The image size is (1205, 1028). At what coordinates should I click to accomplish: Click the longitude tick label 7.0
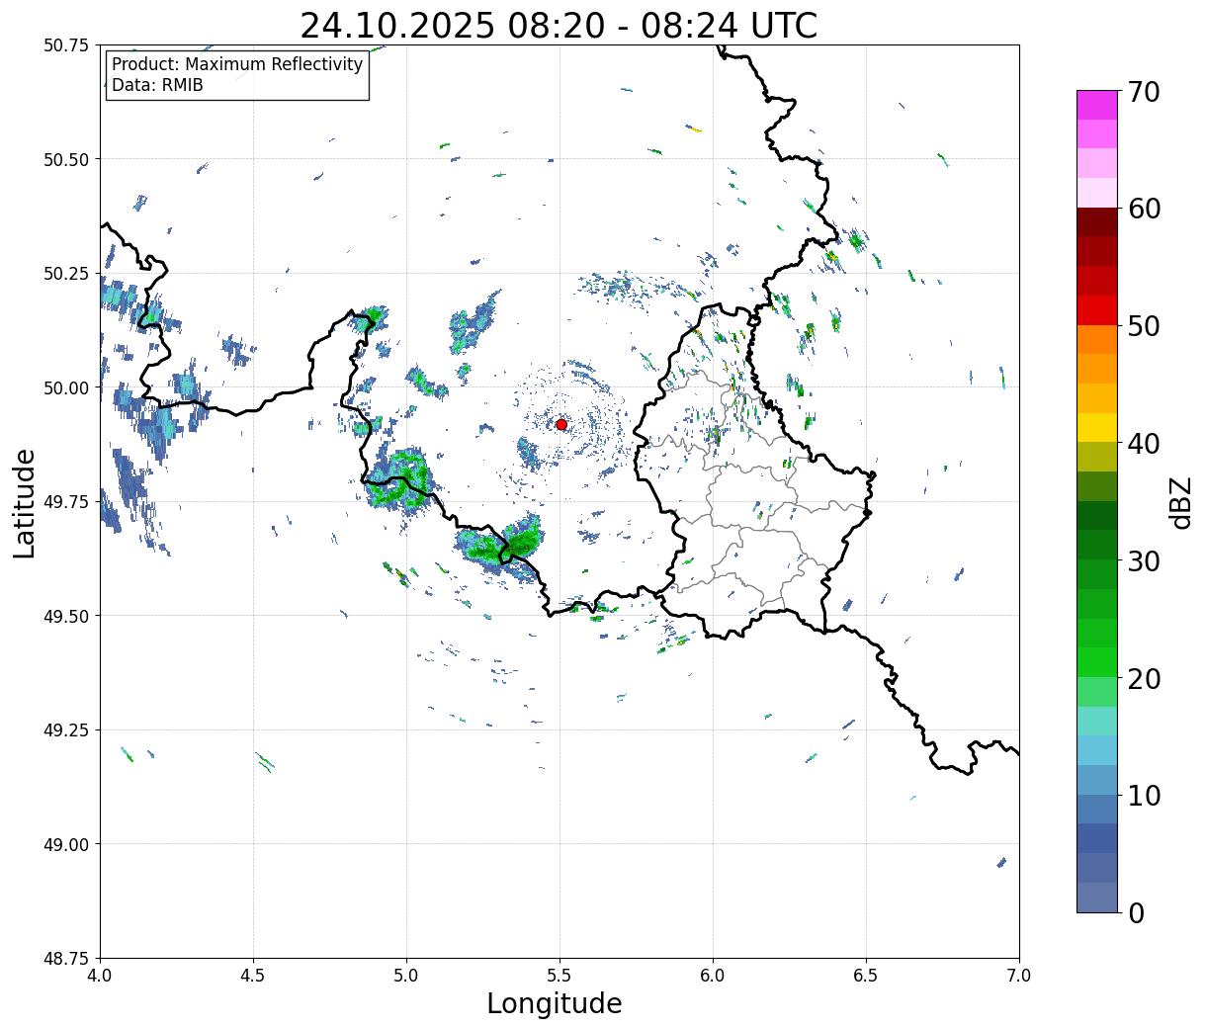point(1019,976)
